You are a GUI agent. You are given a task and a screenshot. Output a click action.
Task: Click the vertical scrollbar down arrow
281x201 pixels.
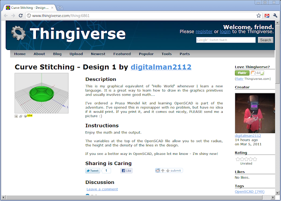[277, 193]
